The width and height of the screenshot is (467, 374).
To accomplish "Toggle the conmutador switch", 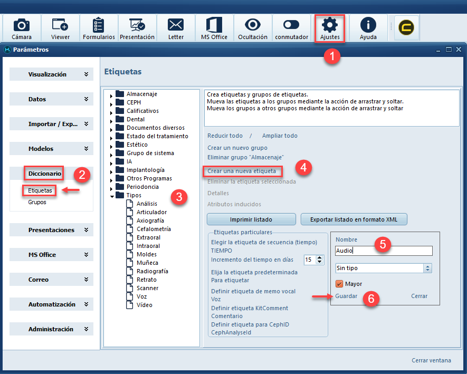I will pos(291,27).
